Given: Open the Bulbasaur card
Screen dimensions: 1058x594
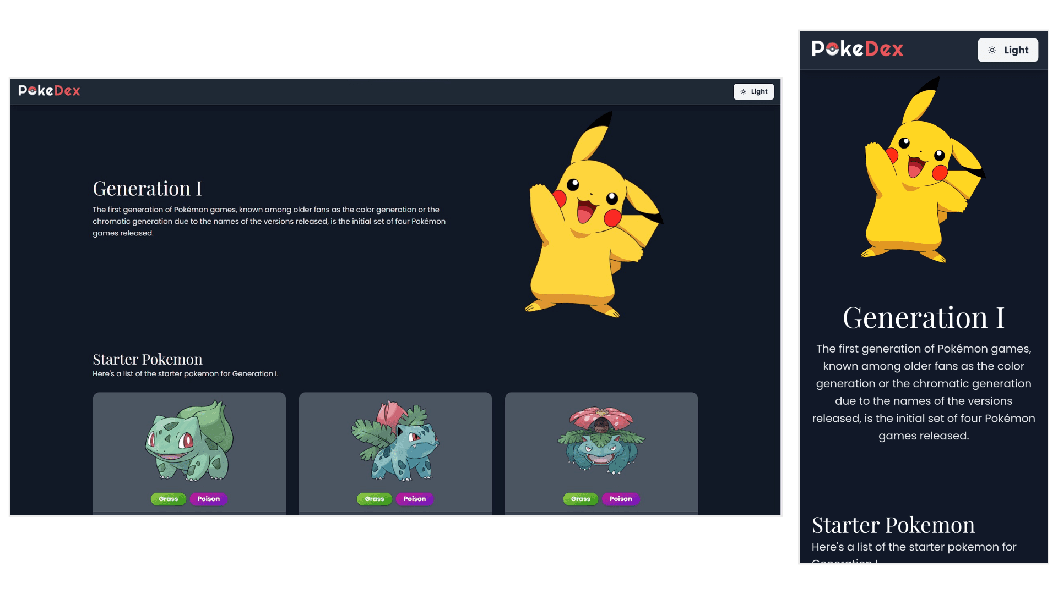Looking at the screenshot, I should click(x=189, y=453).
